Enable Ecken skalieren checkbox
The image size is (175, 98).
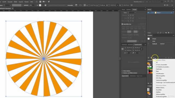click(122, 71)
